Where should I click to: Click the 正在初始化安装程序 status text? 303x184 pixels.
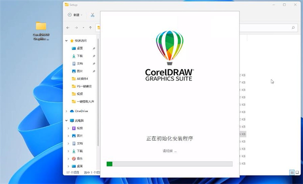[x=170, y=139]
